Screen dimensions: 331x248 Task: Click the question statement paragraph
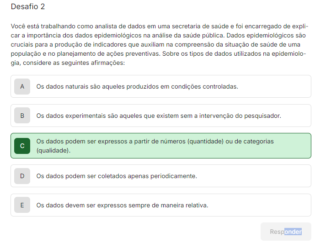click(159, 44)
